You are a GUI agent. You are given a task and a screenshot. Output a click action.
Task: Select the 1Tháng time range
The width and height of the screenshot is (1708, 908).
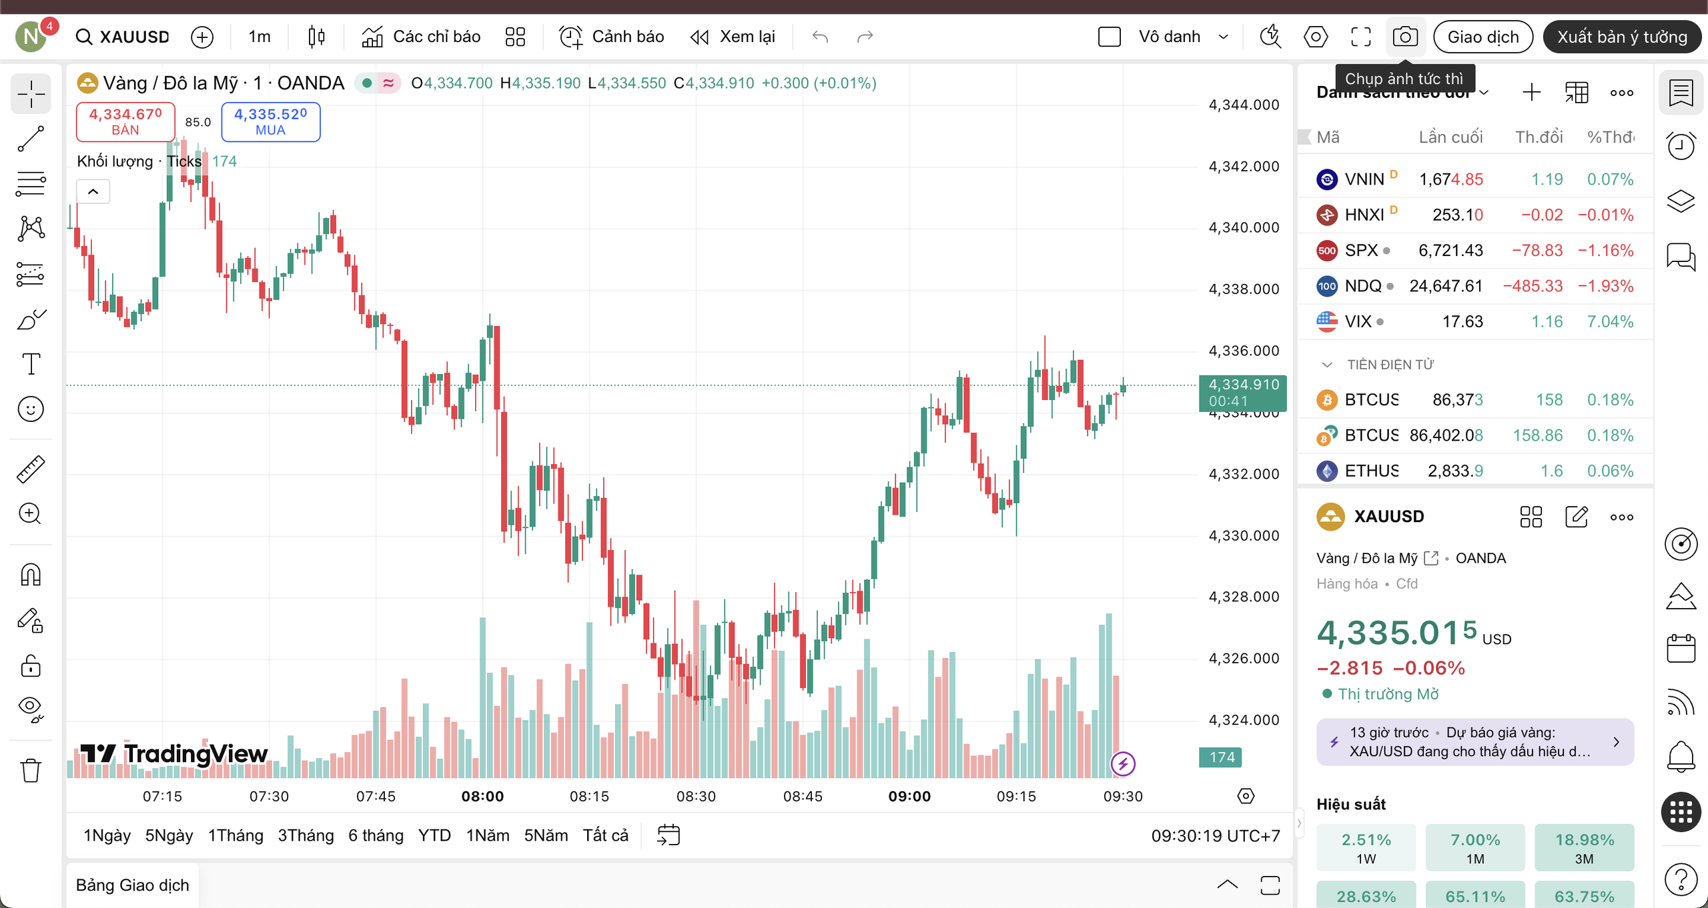(x=235, y=835)
